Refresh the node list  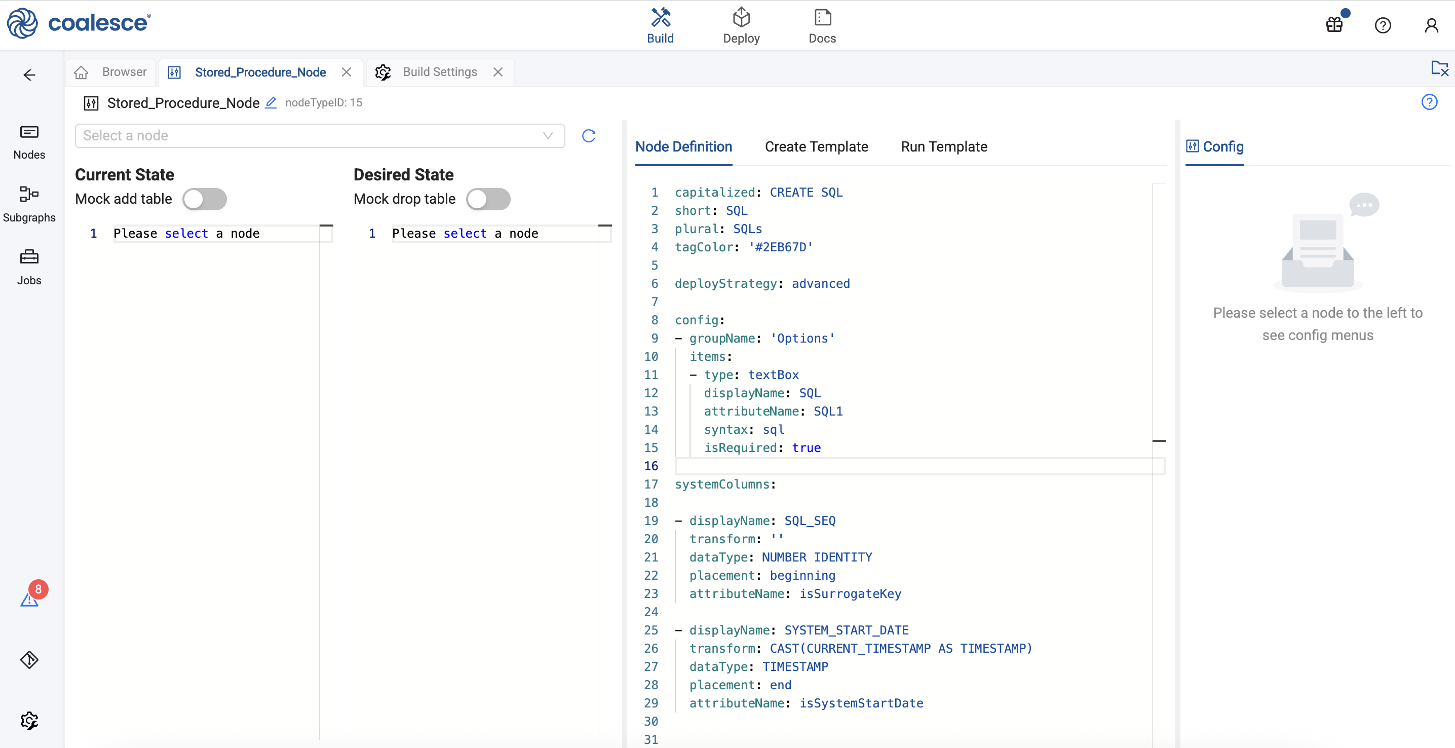click(x=589, y=136)
